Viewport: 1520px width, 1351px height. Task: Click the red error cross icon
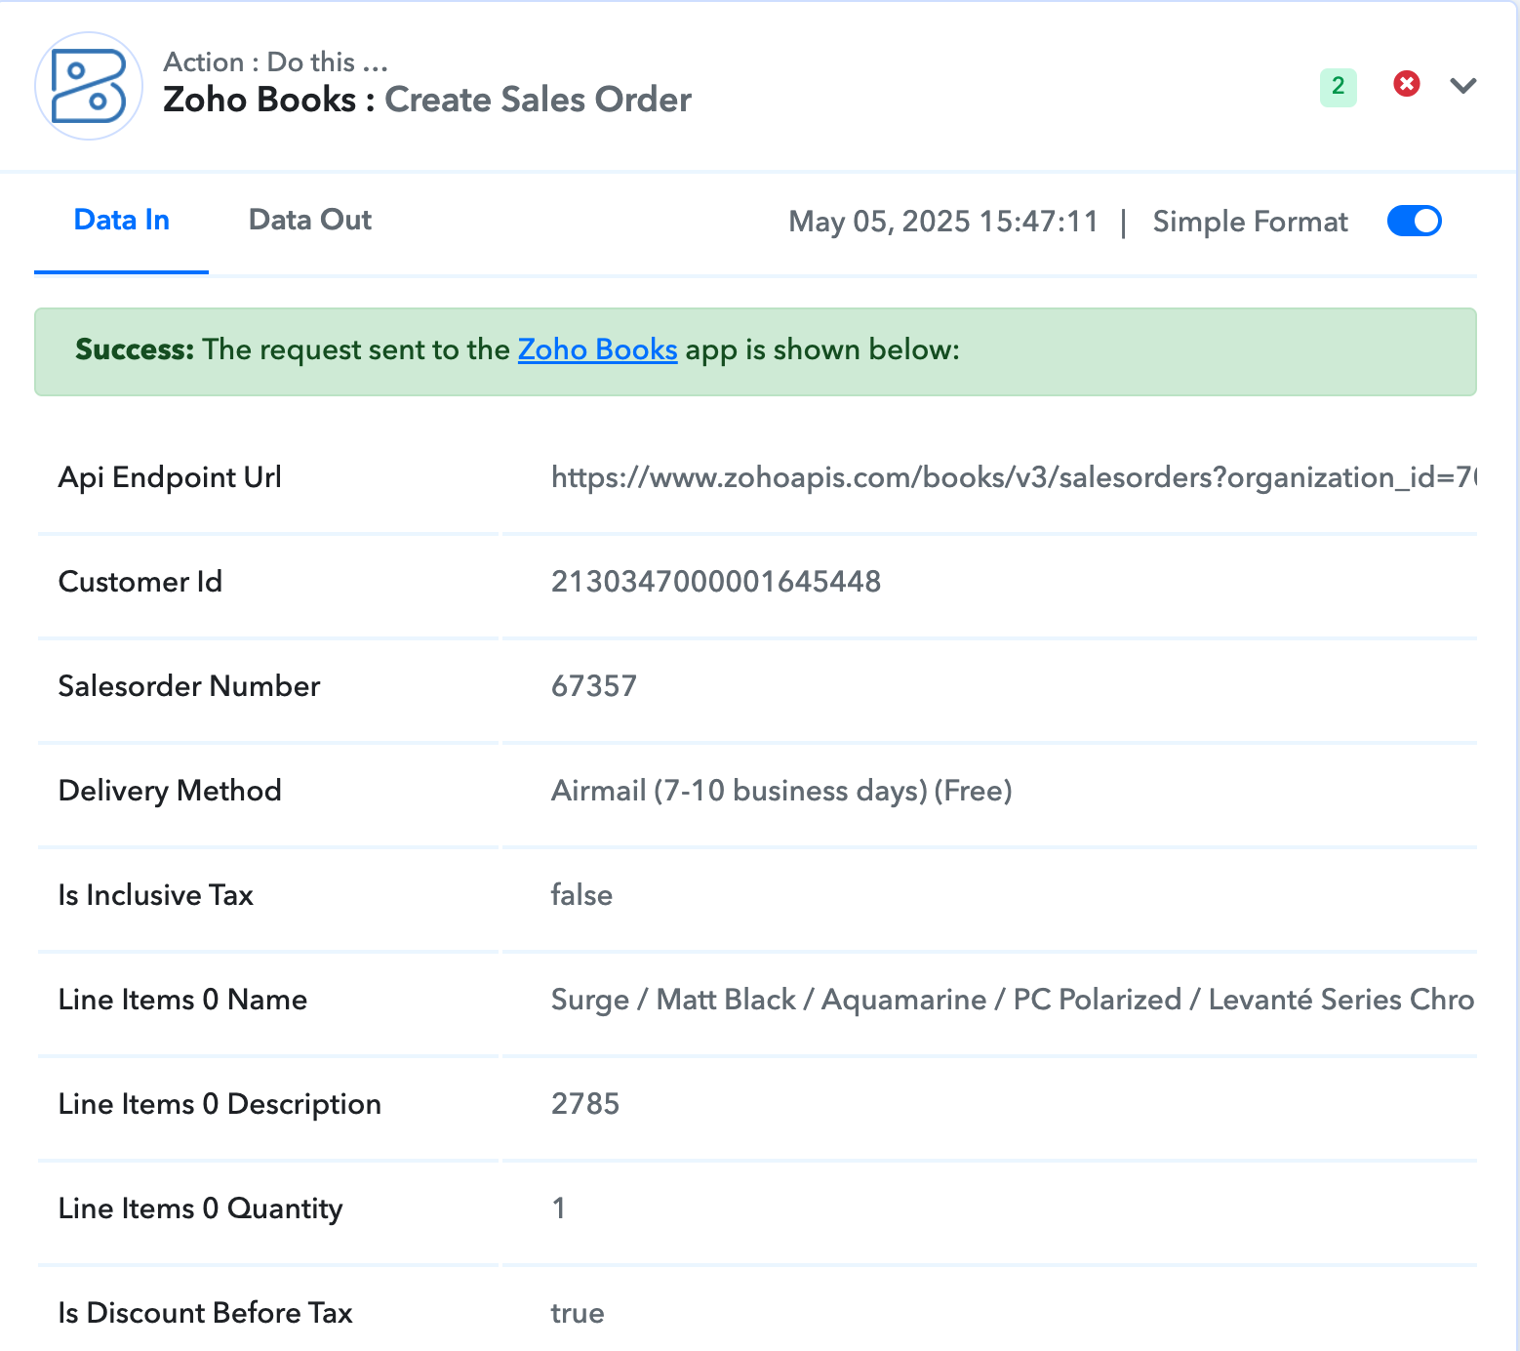click(x=1406, y=84)
